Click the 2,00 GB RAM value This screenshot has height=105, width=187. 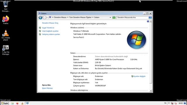[98, 62]
